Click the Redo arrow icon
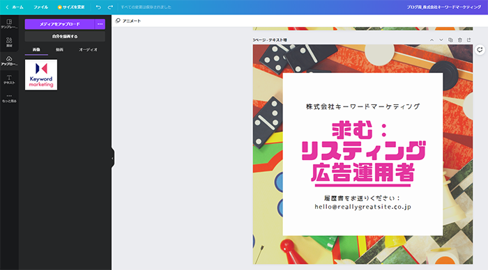The image size is (488, 270). coord(110,7)
